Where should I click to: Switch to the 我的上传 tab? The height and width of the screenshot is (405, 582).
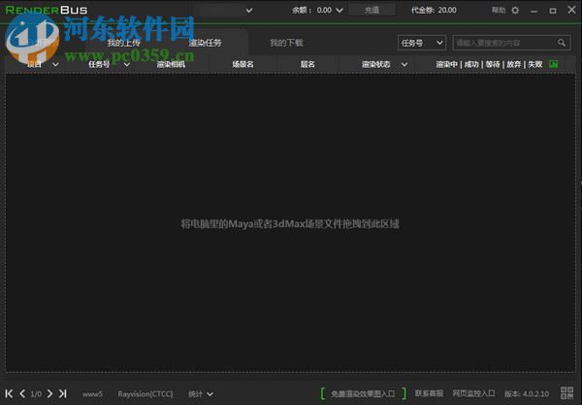click(123, 43)
